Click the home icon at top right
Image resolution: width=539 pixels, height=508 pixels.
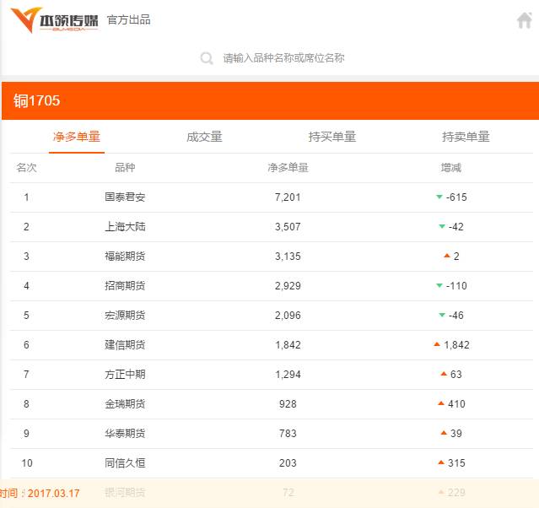coord(525,20)
